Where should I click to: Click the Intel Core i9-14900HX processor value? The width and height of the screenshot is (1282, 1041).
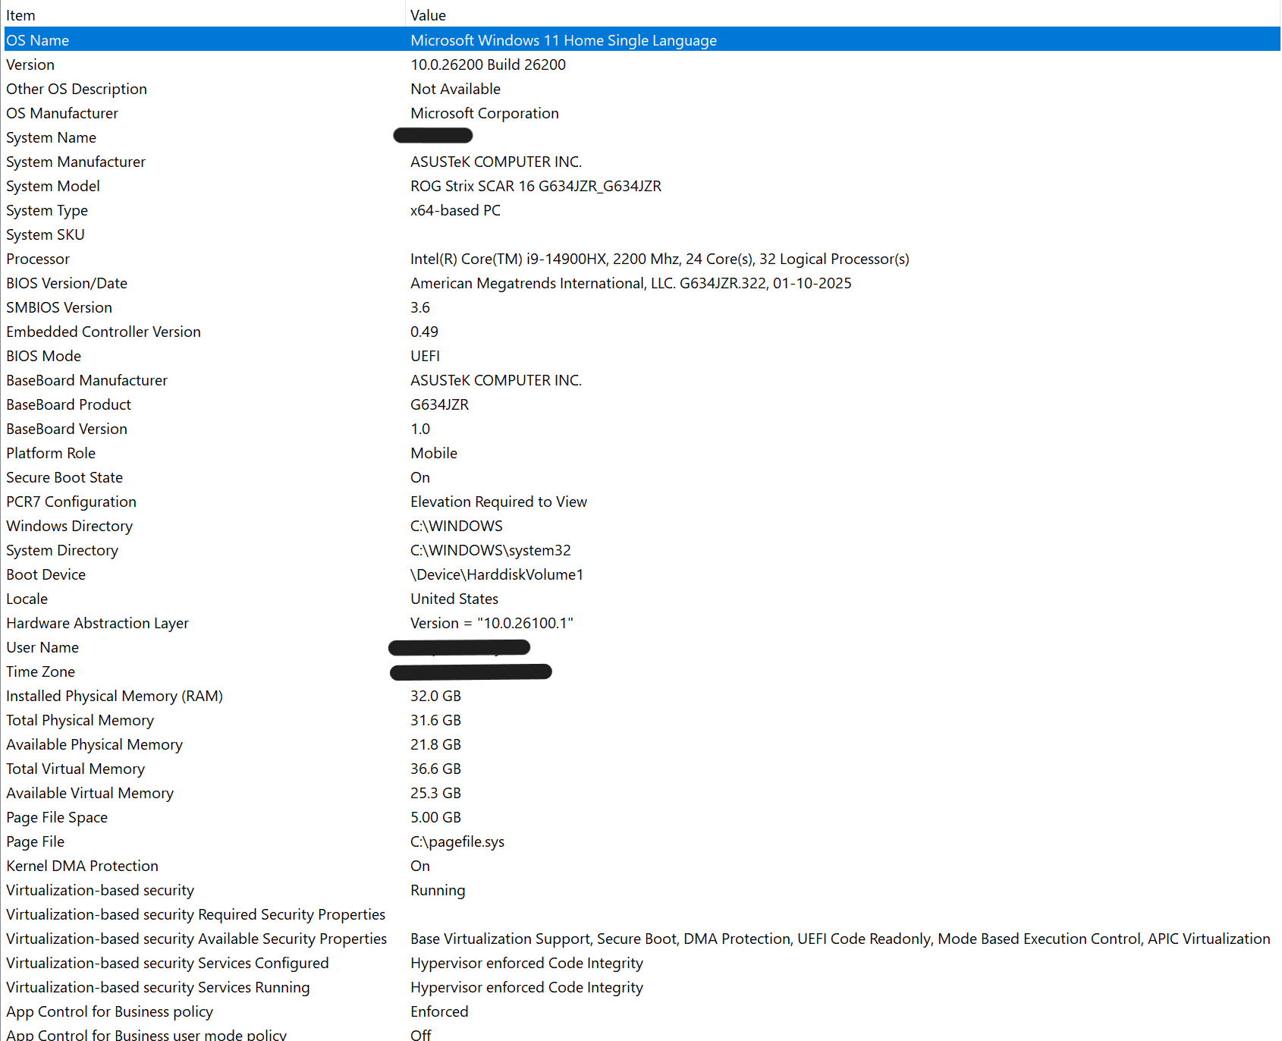click(659, 259)
